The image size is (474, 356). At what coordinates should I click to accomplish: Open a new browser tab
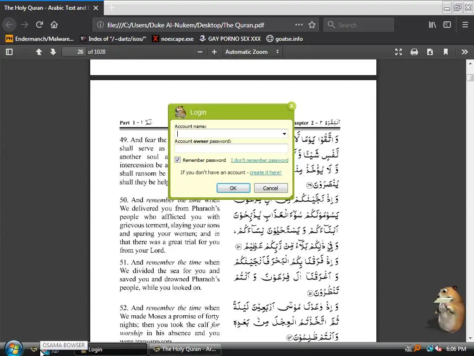[x=112, y=7]
